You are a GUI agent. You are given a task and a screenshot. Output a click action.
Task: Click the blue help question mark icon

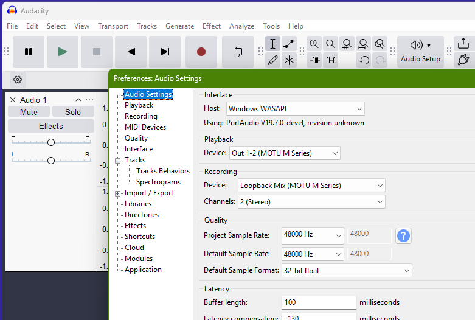pyautogui.click(x=404, y=236)
